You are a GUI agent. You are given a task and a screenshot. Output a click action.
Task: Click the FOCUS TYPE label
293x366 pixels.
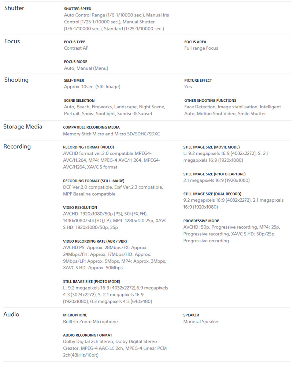[x=74, y=42]
